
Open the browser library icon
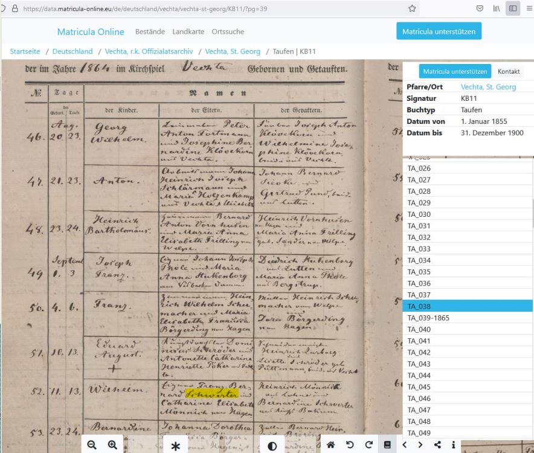tap(497, 8)
